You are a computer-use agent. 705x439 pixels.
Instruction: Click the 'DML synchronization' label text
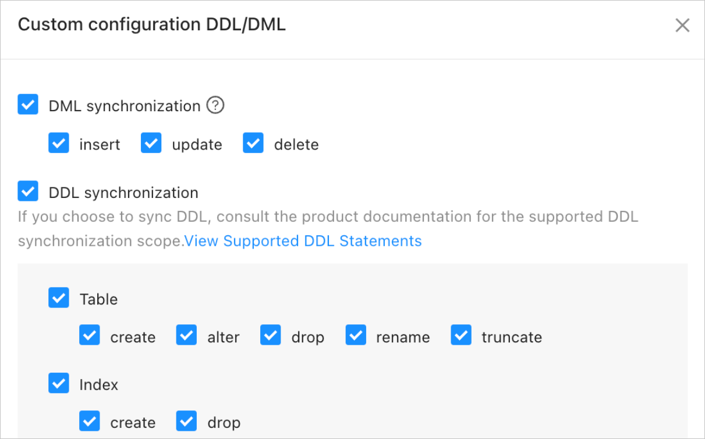click(125, 106)
